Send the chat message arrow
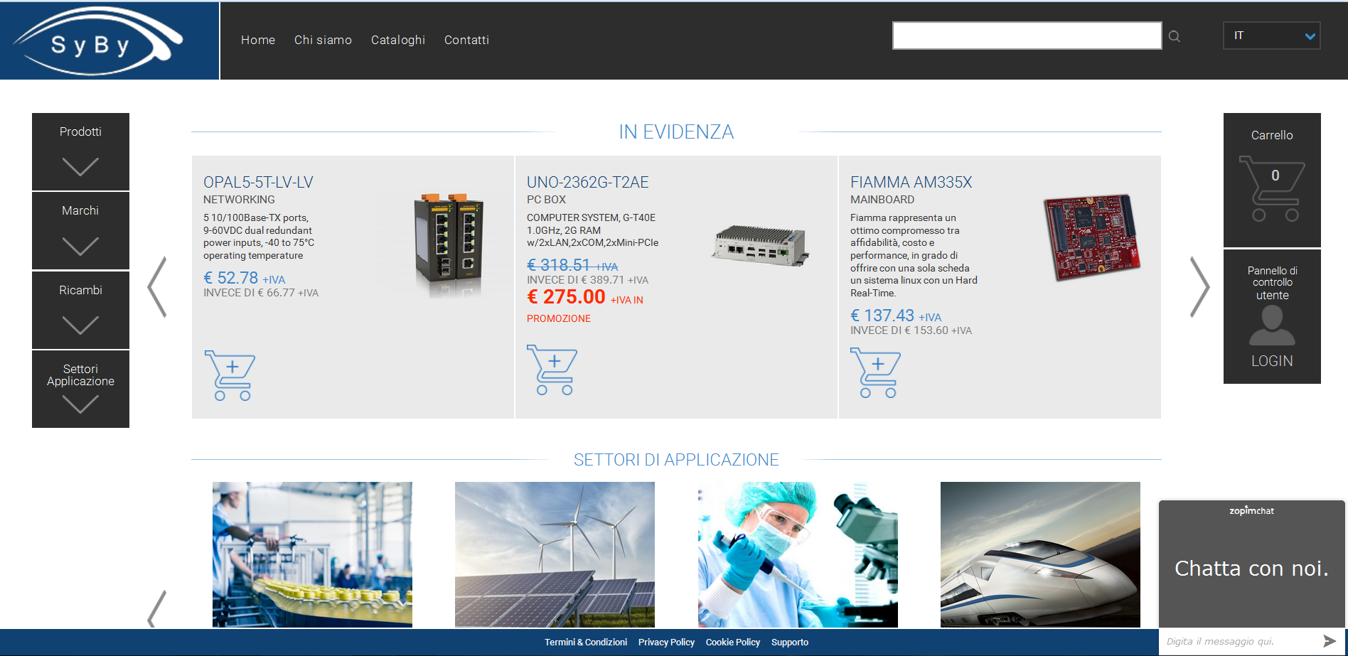1348x656 pixels. [1329, 641]
